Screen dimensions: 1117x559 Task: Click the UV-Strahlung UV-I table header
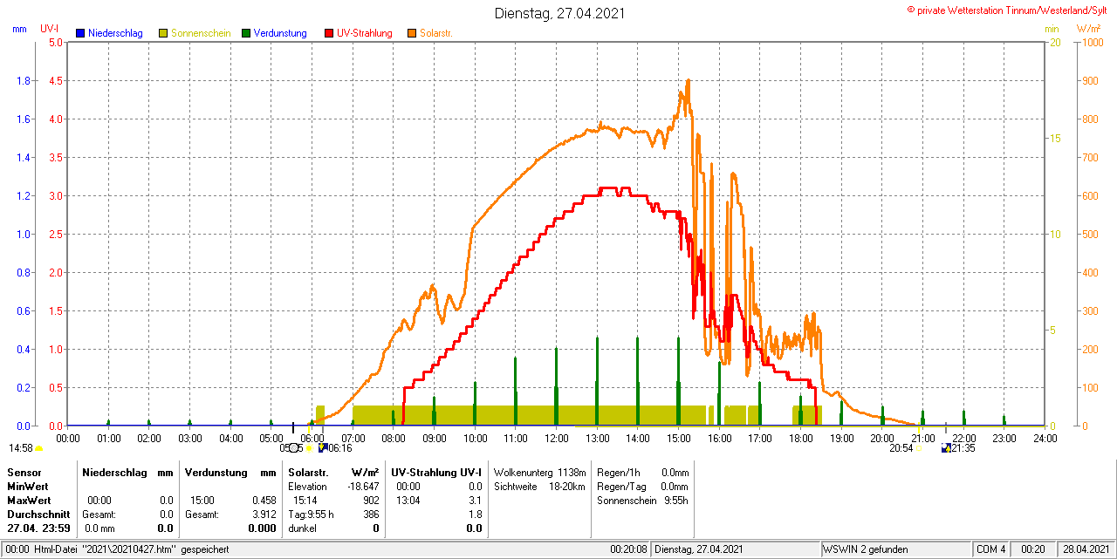(436, 472)
